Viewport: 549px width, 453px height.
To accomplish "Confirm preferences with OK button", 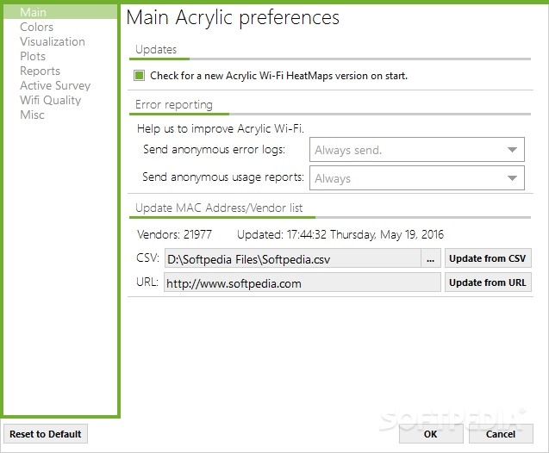I will click(431, 434).
